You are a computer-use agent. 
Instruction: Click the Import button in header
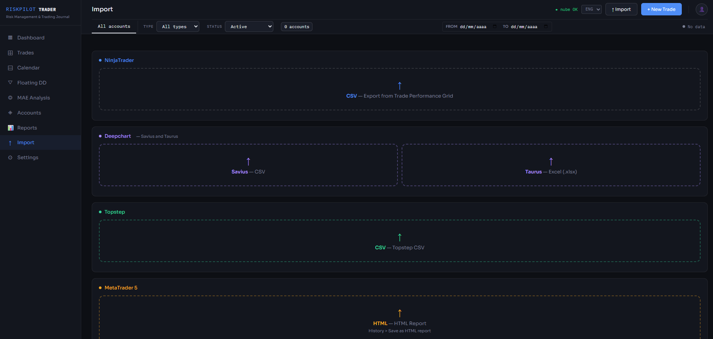click(621, 9)
